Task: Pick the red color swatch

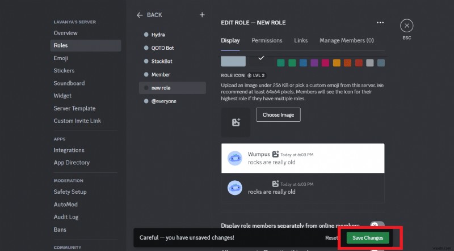Action: 359,63
